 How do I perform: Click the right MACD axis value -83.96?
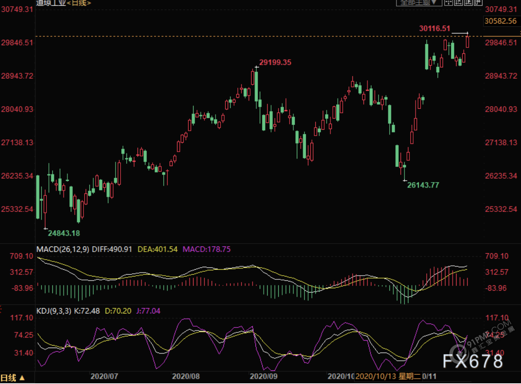(x=495, y=288)
